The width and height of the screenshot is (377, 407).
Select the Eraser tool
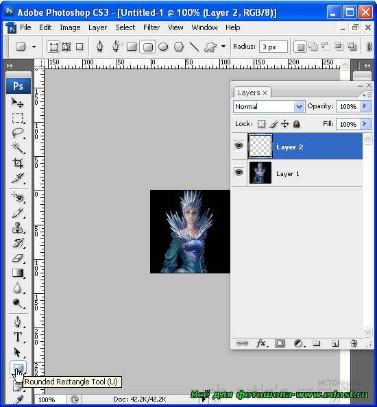18,258
